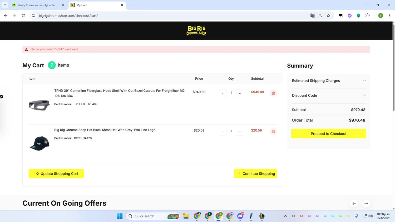Click the taskbar Quick search box
The height and width of the screenshot is (222, 395).
coord(153,216)
